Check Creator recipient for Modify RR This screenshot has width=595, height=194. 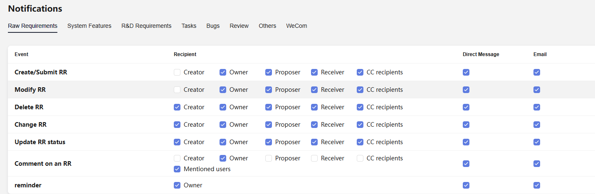[x=177, y=90]
